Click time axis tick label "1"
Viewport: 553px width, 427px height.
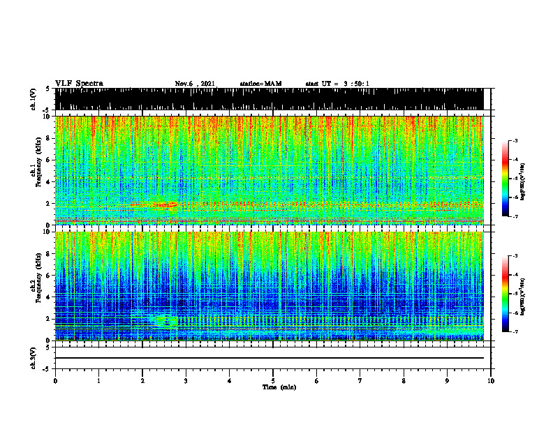coord(98,381)
